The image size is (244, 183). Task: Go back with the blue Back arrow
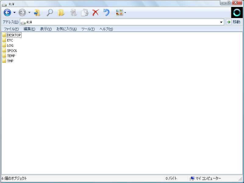[x=7, y=13]
